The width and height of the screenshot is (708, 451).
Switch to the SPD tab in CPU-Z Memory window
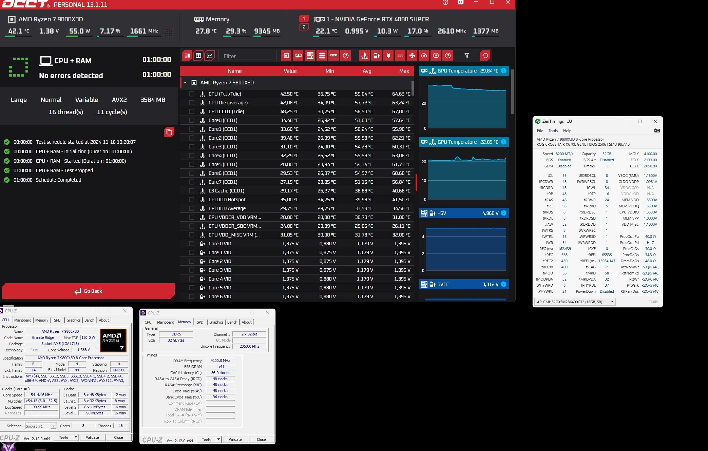point(200,322)
